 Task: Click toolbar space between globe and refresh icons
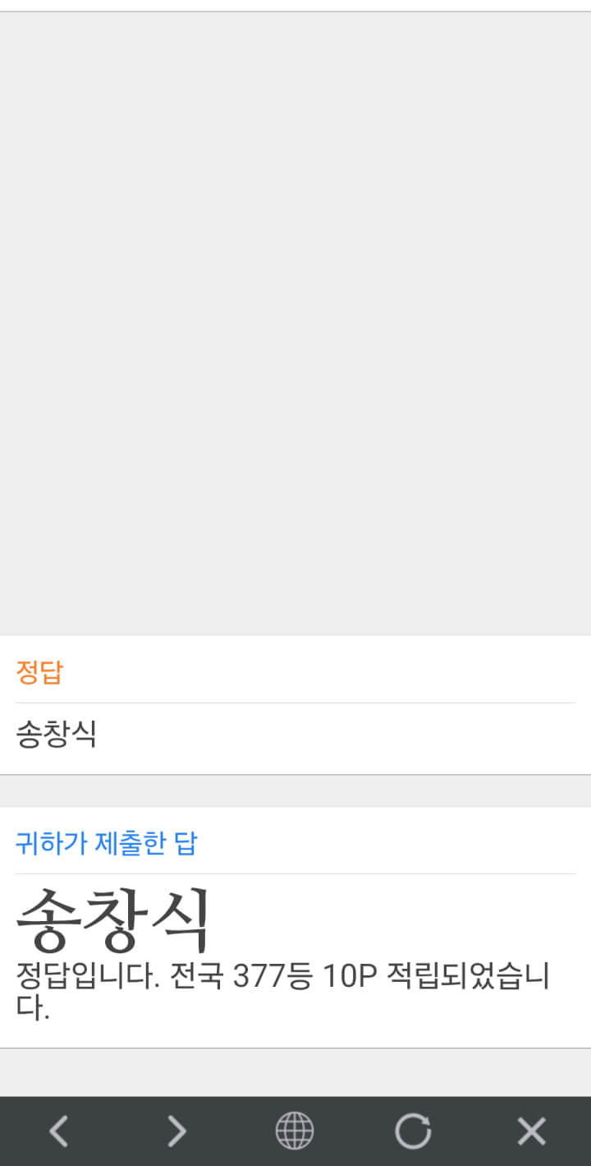pyautogui.click(x=354, y=1131)
